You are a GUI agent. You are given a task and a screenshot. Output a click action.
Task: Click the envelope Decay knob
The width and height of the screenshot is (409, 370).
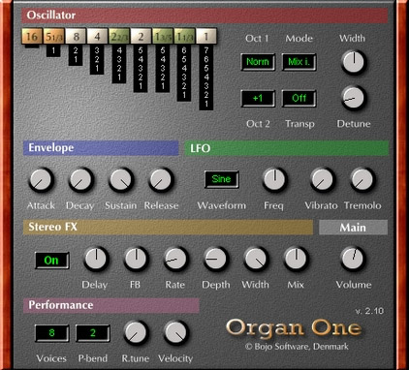80,179
